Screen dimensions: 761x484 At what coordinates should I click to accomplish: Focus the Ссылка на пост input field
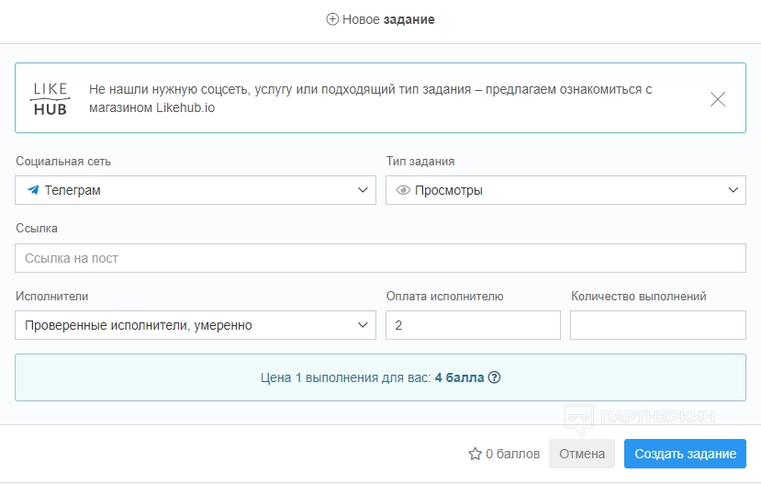tap(380, 258)
